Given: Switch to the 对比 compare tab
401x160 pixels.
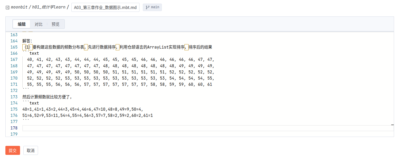Looking at the screenshot, I should 39,24.
